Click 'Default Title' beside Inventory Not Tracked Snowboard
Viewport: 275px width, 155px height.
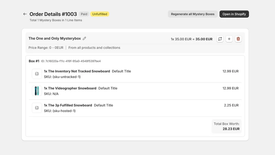tap(121, 71)
